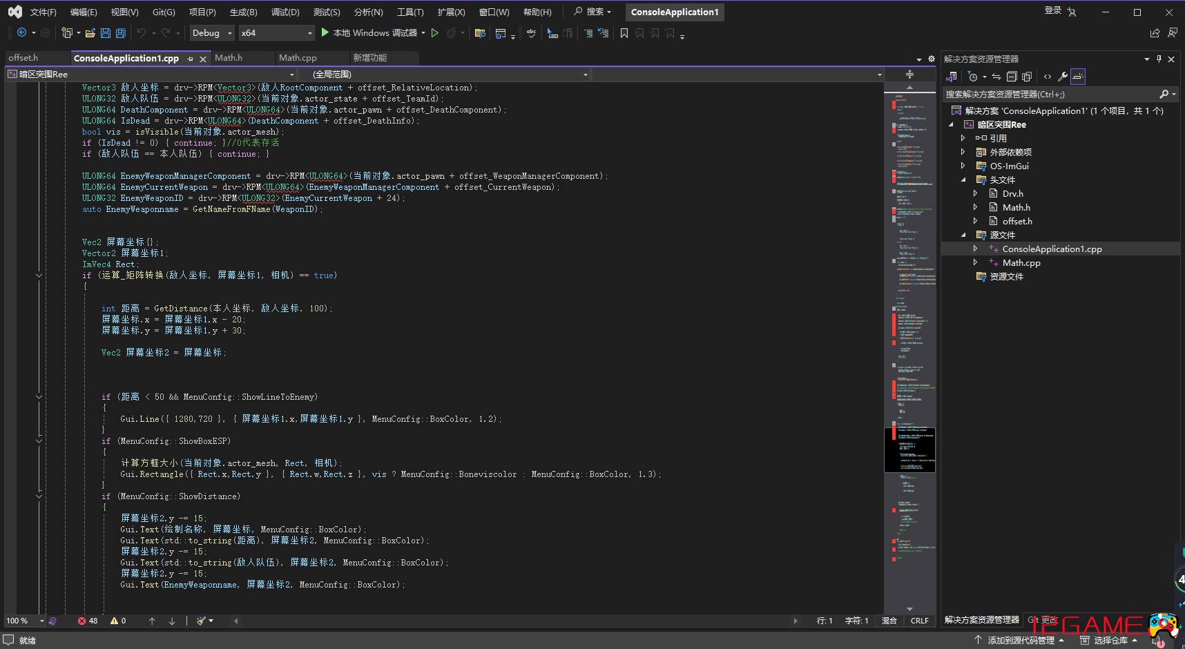
Task: Click the find in files folder icon
Action: tap(480, 32)
